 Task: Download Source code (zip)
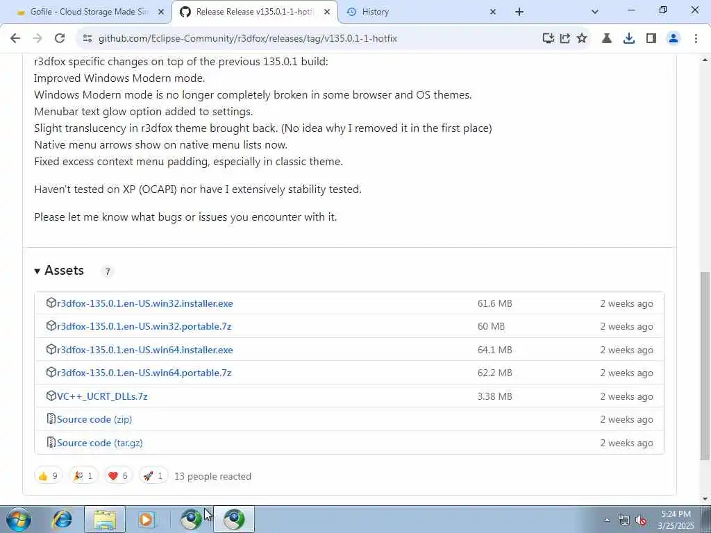[x=94, y=419]
